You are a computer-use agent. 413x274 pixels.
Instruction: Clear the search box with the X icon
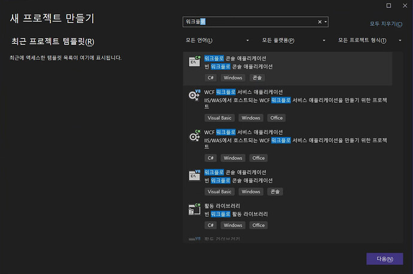320,22
